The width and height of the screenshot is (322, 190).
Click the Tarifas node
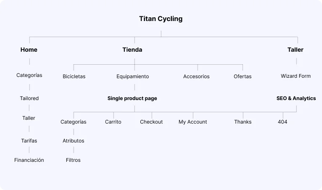pos(29,141)
